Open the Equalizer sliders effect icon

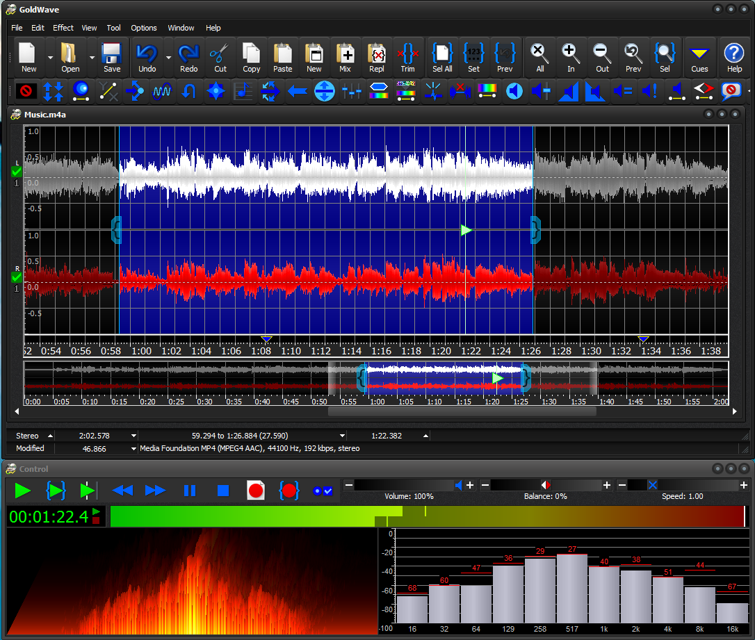[x=352, y=91]
